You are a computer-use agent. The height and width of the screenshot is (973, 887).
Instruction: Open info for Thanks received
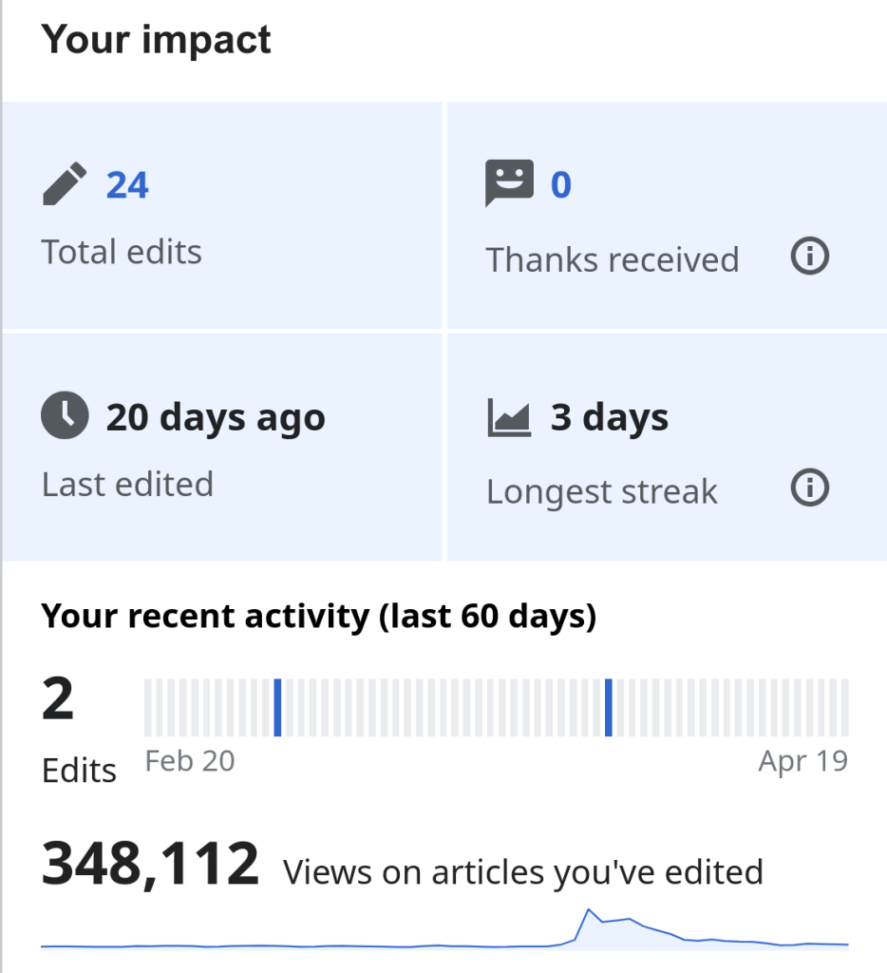[810, 257]
